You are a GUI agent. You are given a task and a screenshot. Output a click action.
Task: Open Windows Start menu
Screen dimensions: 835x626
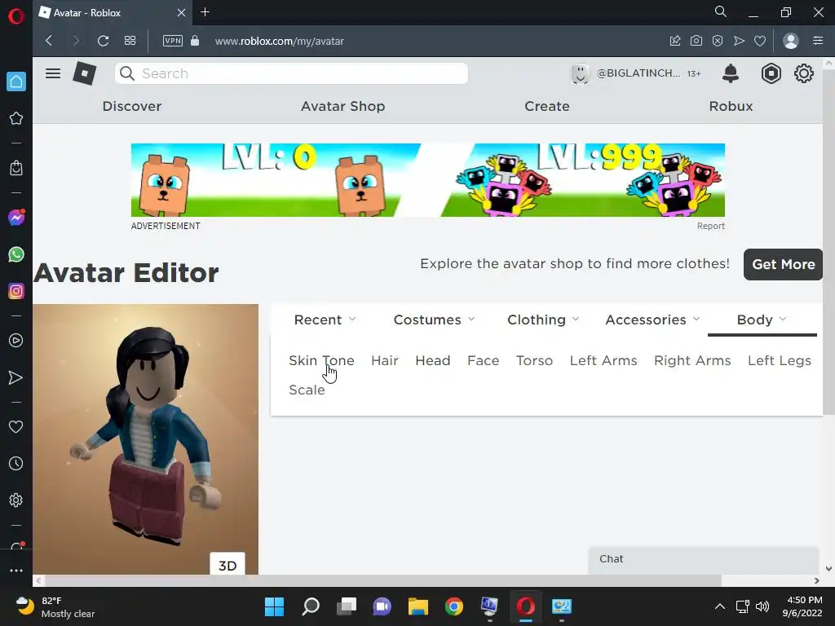point(274,606)
